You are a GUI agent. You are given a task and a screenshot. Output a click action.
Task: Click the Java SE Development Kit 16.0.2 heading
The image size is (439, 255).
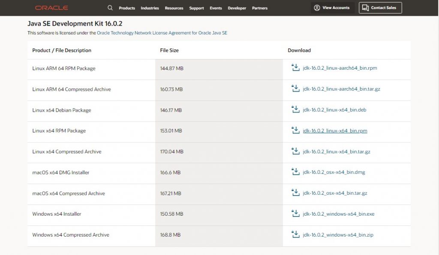(75, 24)
